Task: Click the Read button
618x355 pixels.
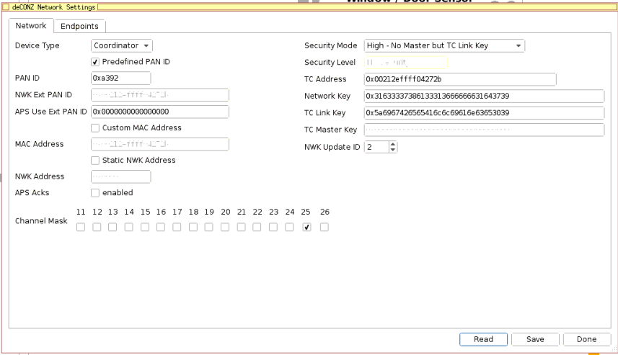Action: point(483,339)
